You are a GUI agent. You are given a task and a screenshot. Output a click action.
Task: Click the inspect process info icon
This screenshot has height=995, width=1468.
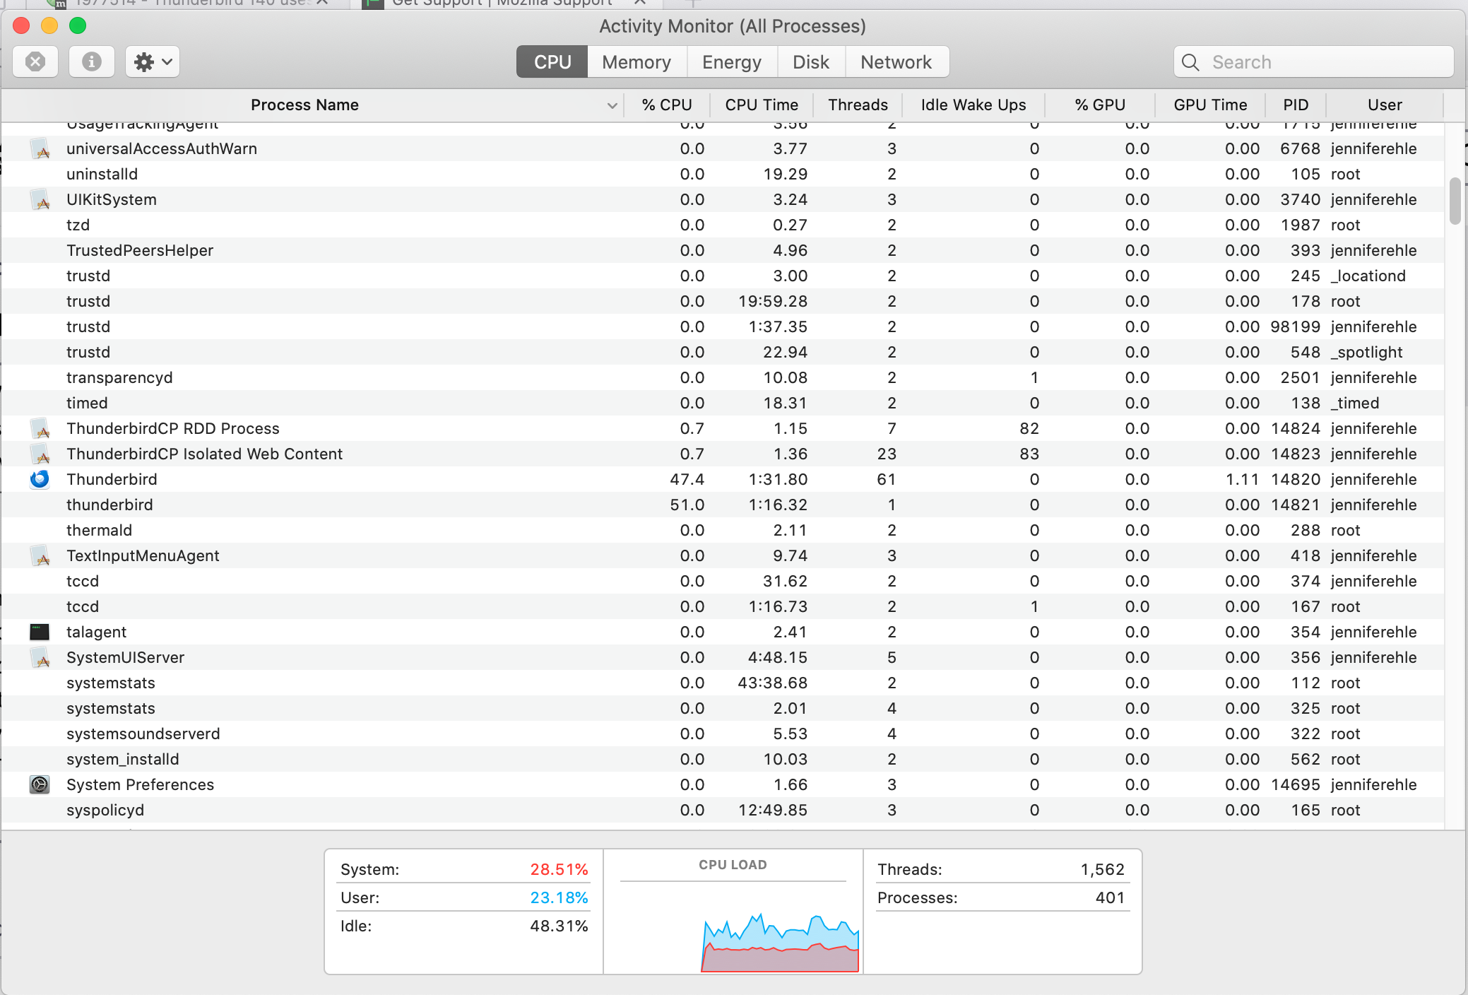click(x=91, y=62)
